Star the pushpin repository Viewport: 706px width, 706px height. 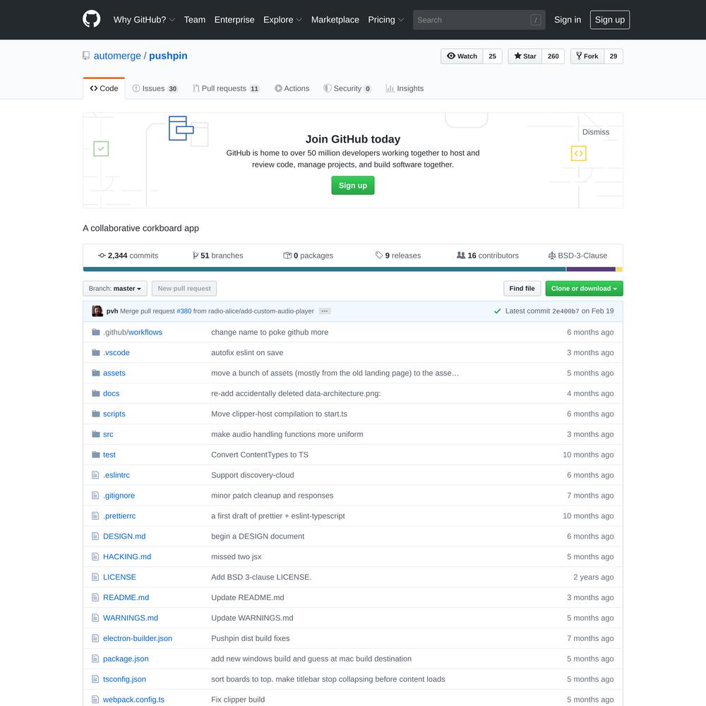tap(525, 56)
